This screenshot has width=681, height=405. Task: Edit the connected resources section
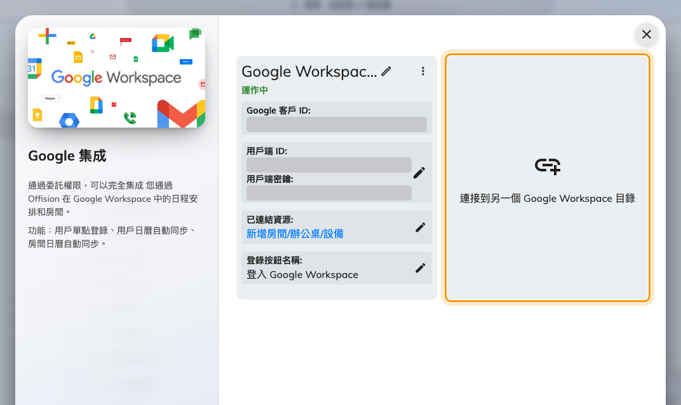click(420, 227)
